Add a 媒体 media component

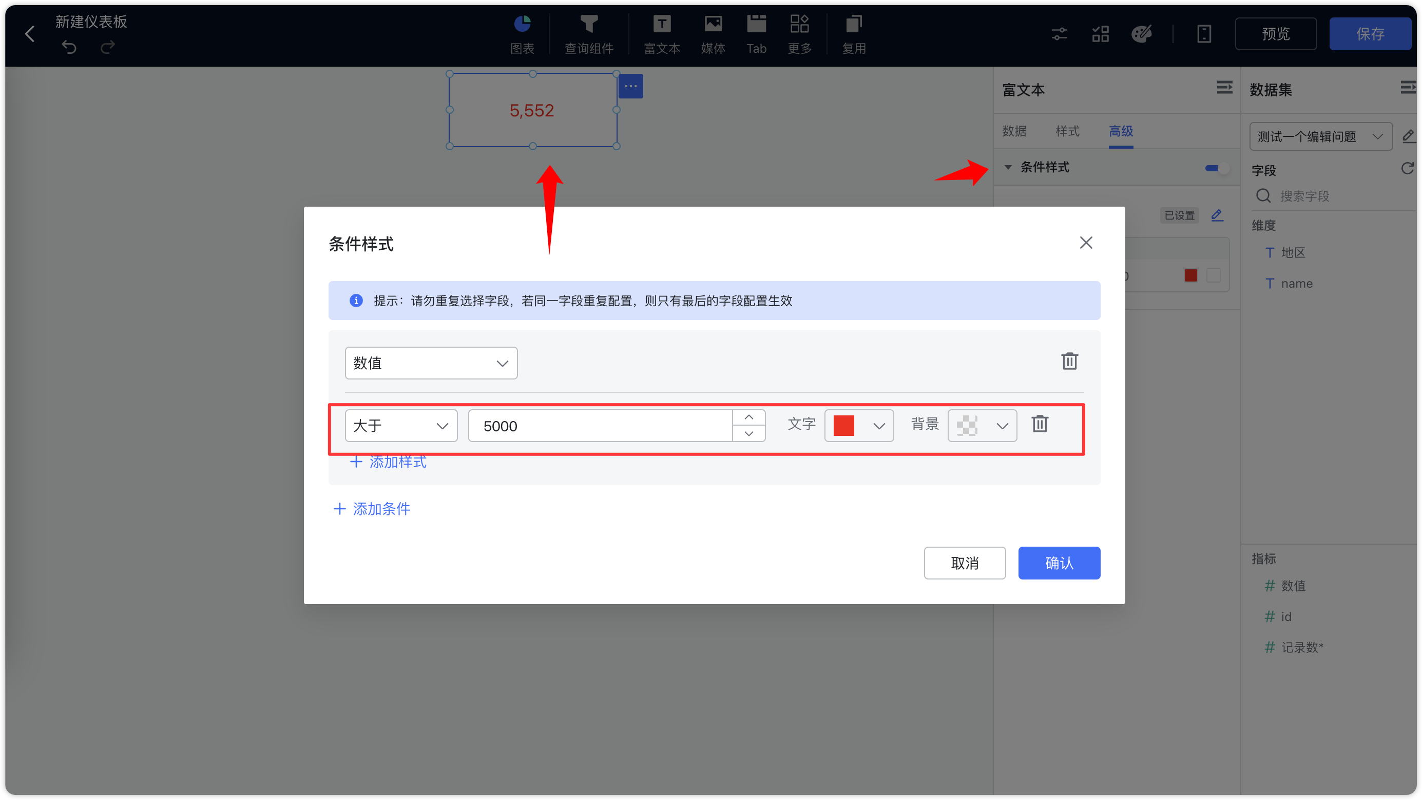pos(713,33)
